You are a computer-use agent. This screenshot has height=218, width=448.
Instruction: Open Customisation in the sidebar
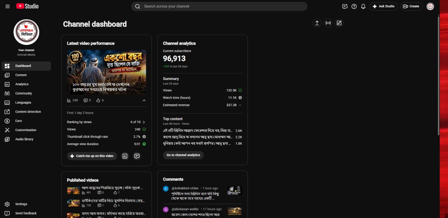click(x=26, y=130)
